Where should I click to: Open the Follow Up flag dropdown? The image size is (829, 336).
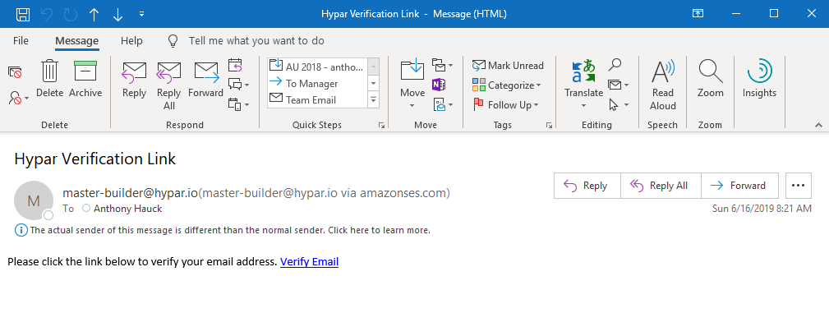(505, 104)
